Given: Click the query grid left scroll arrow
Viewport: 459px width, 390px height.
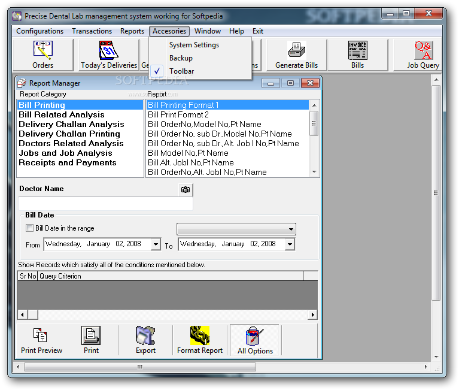Looking at the screenshot, I should pos(23,315).
